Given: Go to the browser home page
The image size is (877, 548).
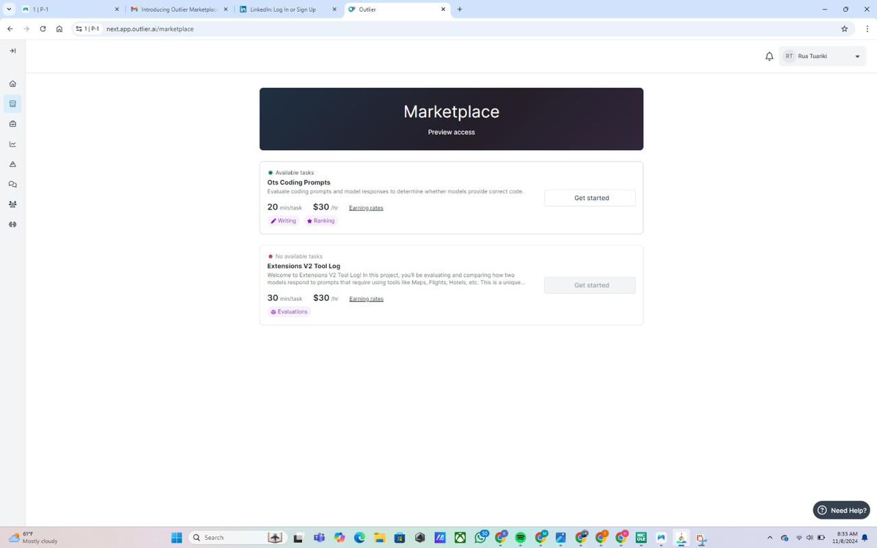Looking at the screenshot, I should tap(60, 29).
